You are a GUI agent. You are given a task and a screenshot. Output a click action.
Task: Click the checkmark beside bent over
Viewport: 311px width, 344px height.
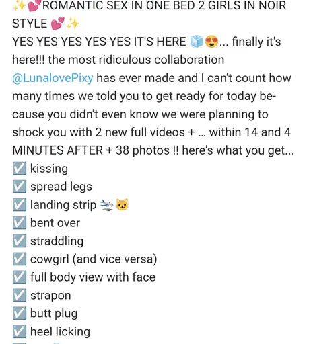(x=20, y=222)
